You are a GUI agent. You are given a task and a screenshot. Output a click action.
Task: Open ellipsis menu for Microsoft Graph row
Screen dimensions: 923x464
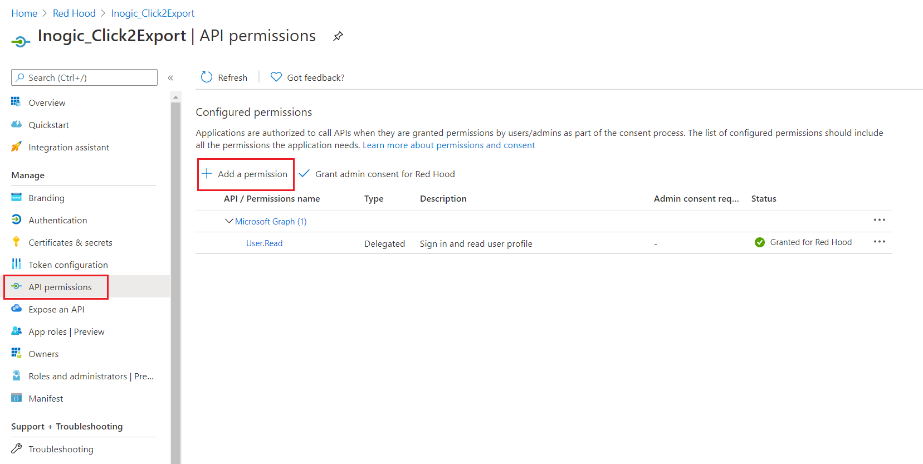click(x=880, y=220)
